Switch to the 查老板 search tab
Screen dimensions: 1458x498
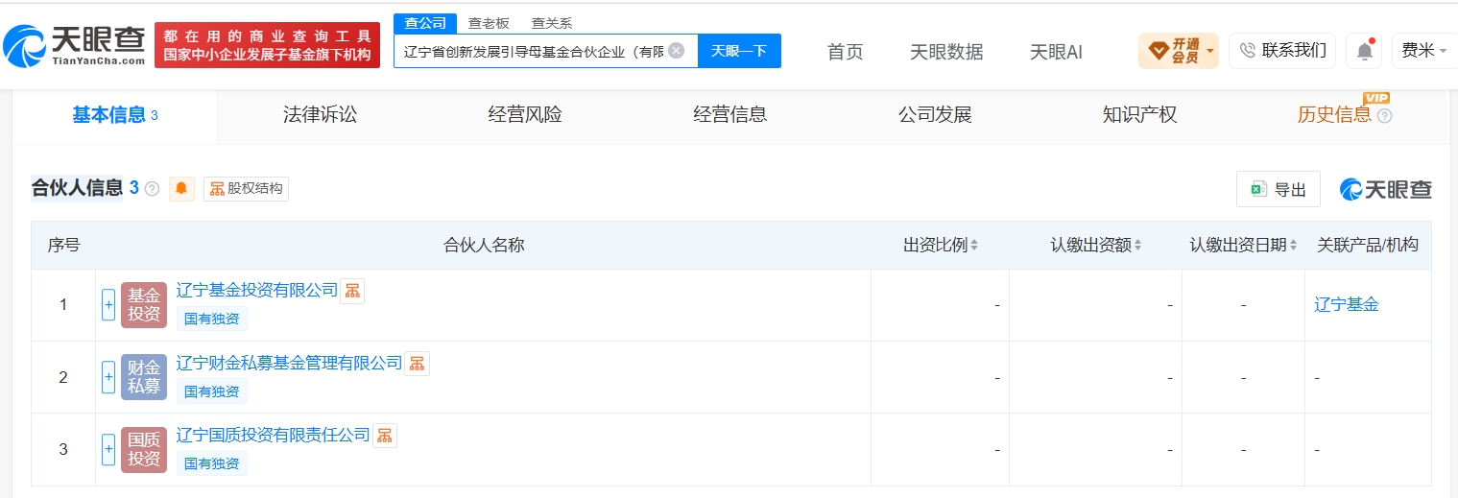pos(489,23)
